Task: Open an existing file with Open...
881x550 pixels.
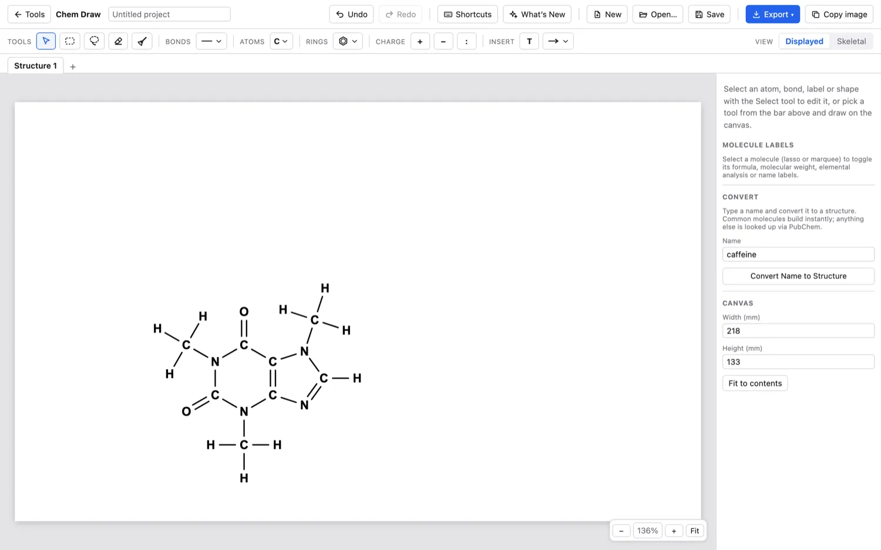Action: tap(658, 14)
